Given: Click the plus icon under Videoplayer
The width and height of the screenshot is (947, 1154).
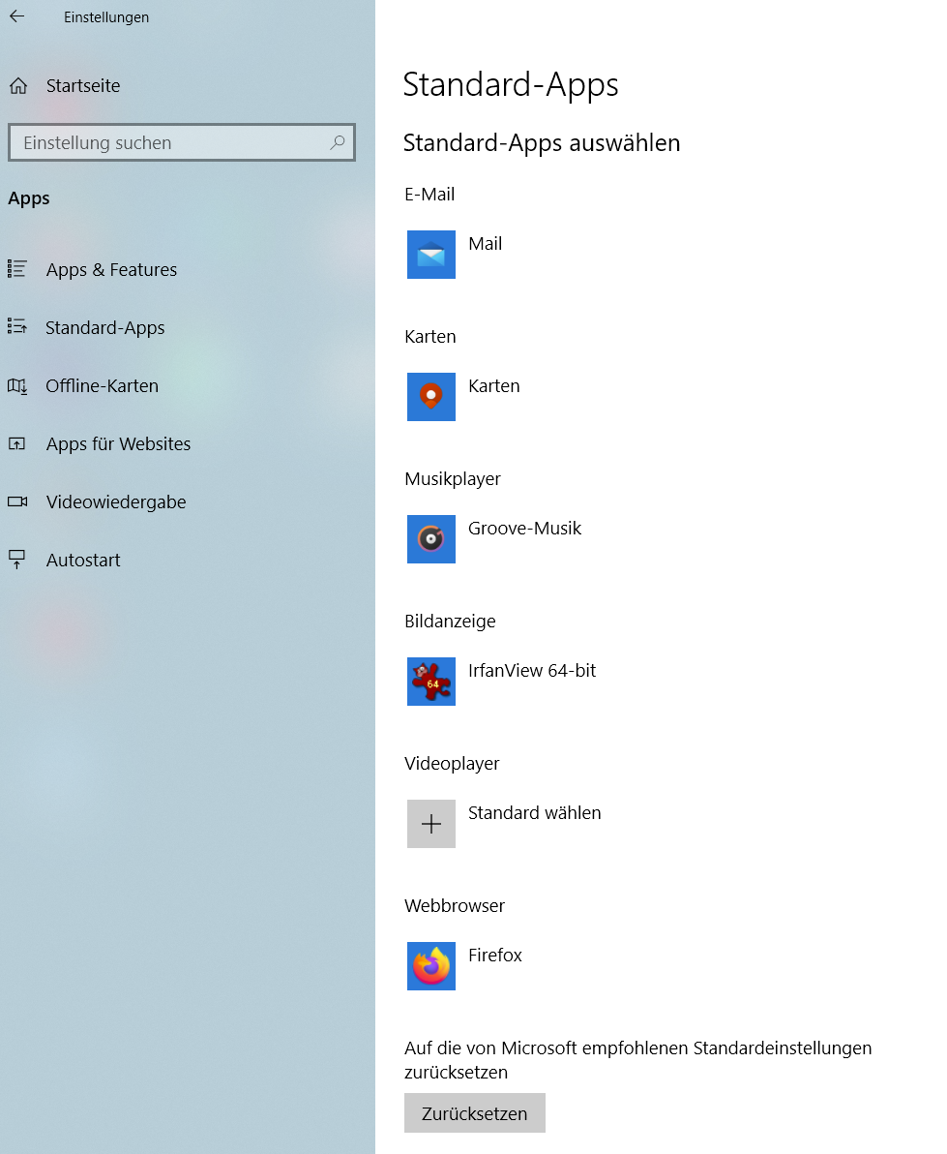Looking at the screenshot, I should click(x=430, y=824).
